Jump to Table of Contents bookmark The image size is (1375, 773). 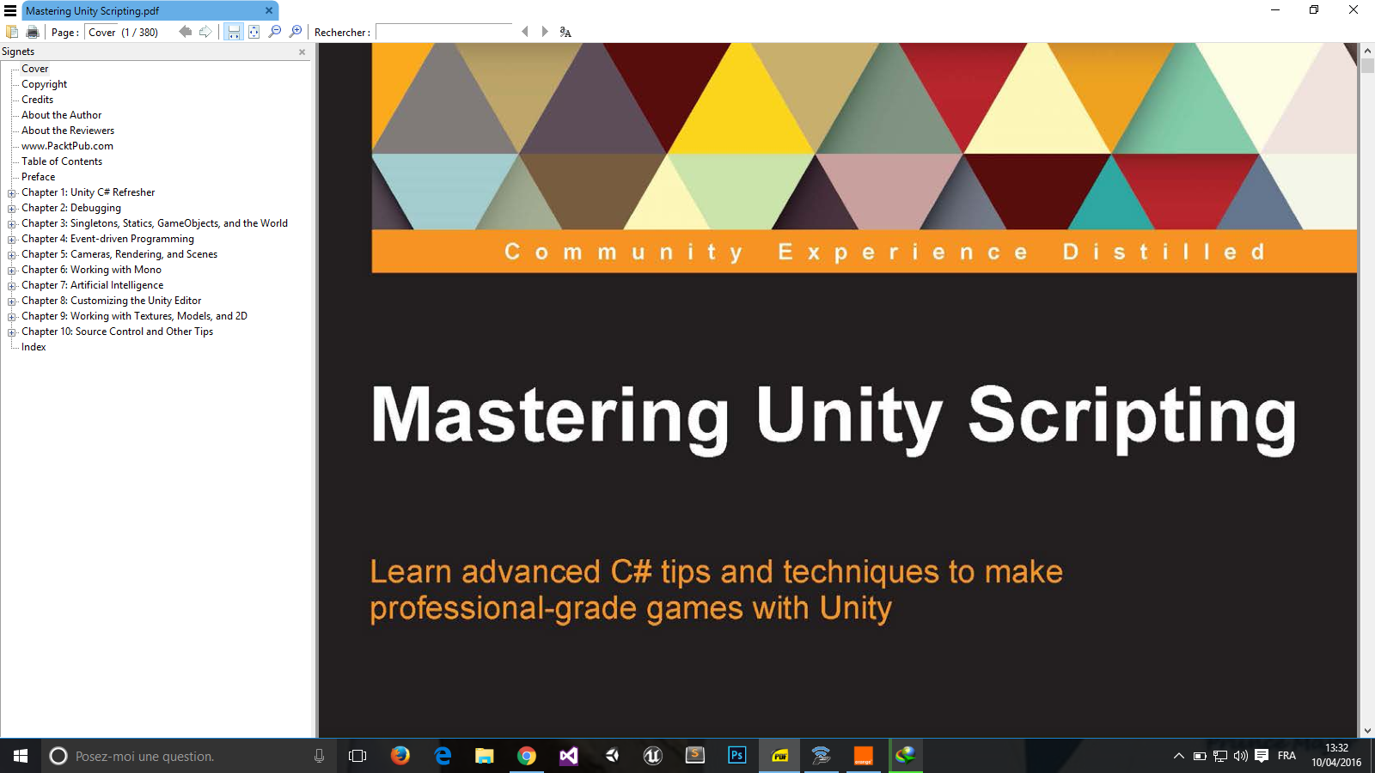[62, 161]
